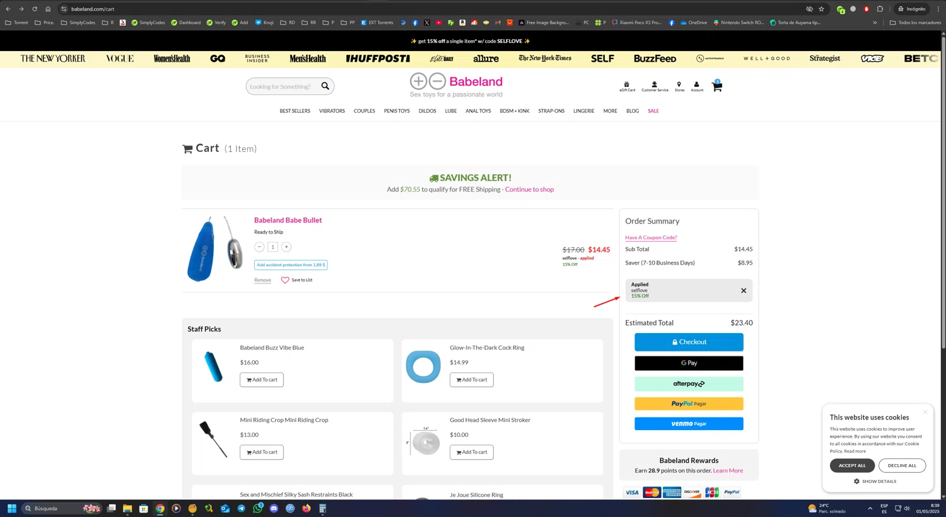
Task: Open SimplyCodes bookmark folder
Action: [78, 23]
